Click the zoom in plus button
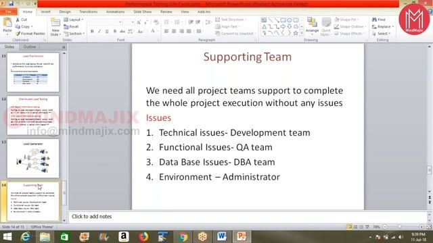This screenshot has height=243, width=433. point(421,227)
